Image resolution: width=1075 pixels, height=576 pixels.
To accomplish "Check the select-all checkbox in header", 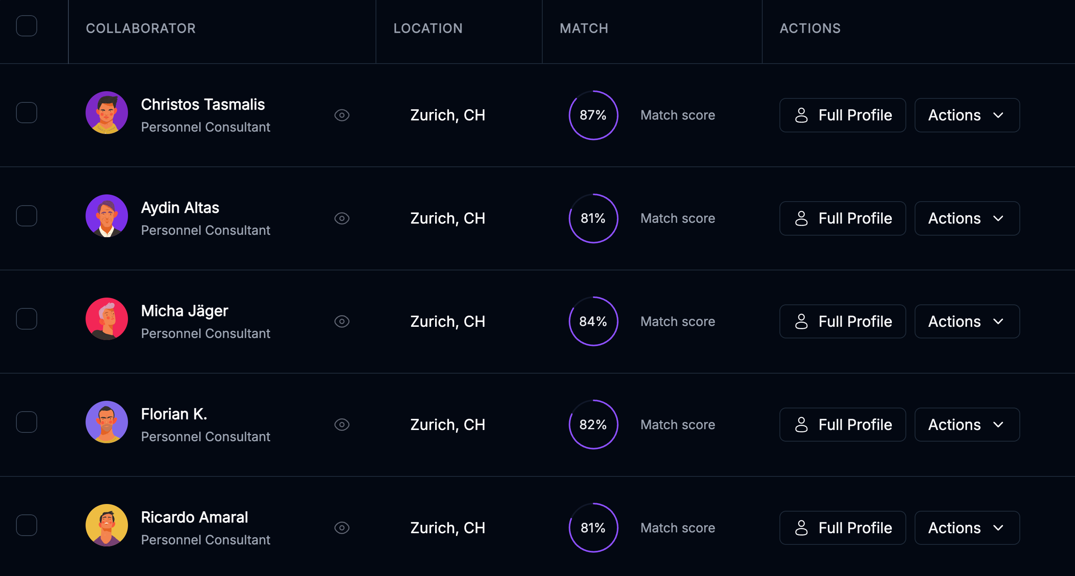I will [x=27, y=26].
